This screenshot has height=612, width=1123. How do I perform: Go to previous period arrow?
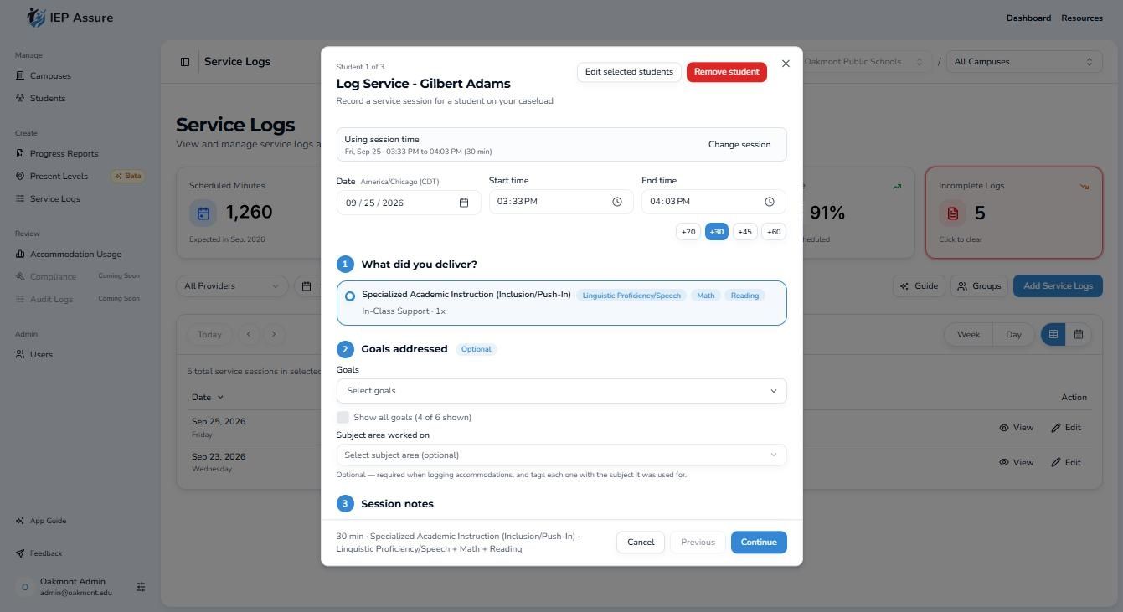tap(249, 334)
